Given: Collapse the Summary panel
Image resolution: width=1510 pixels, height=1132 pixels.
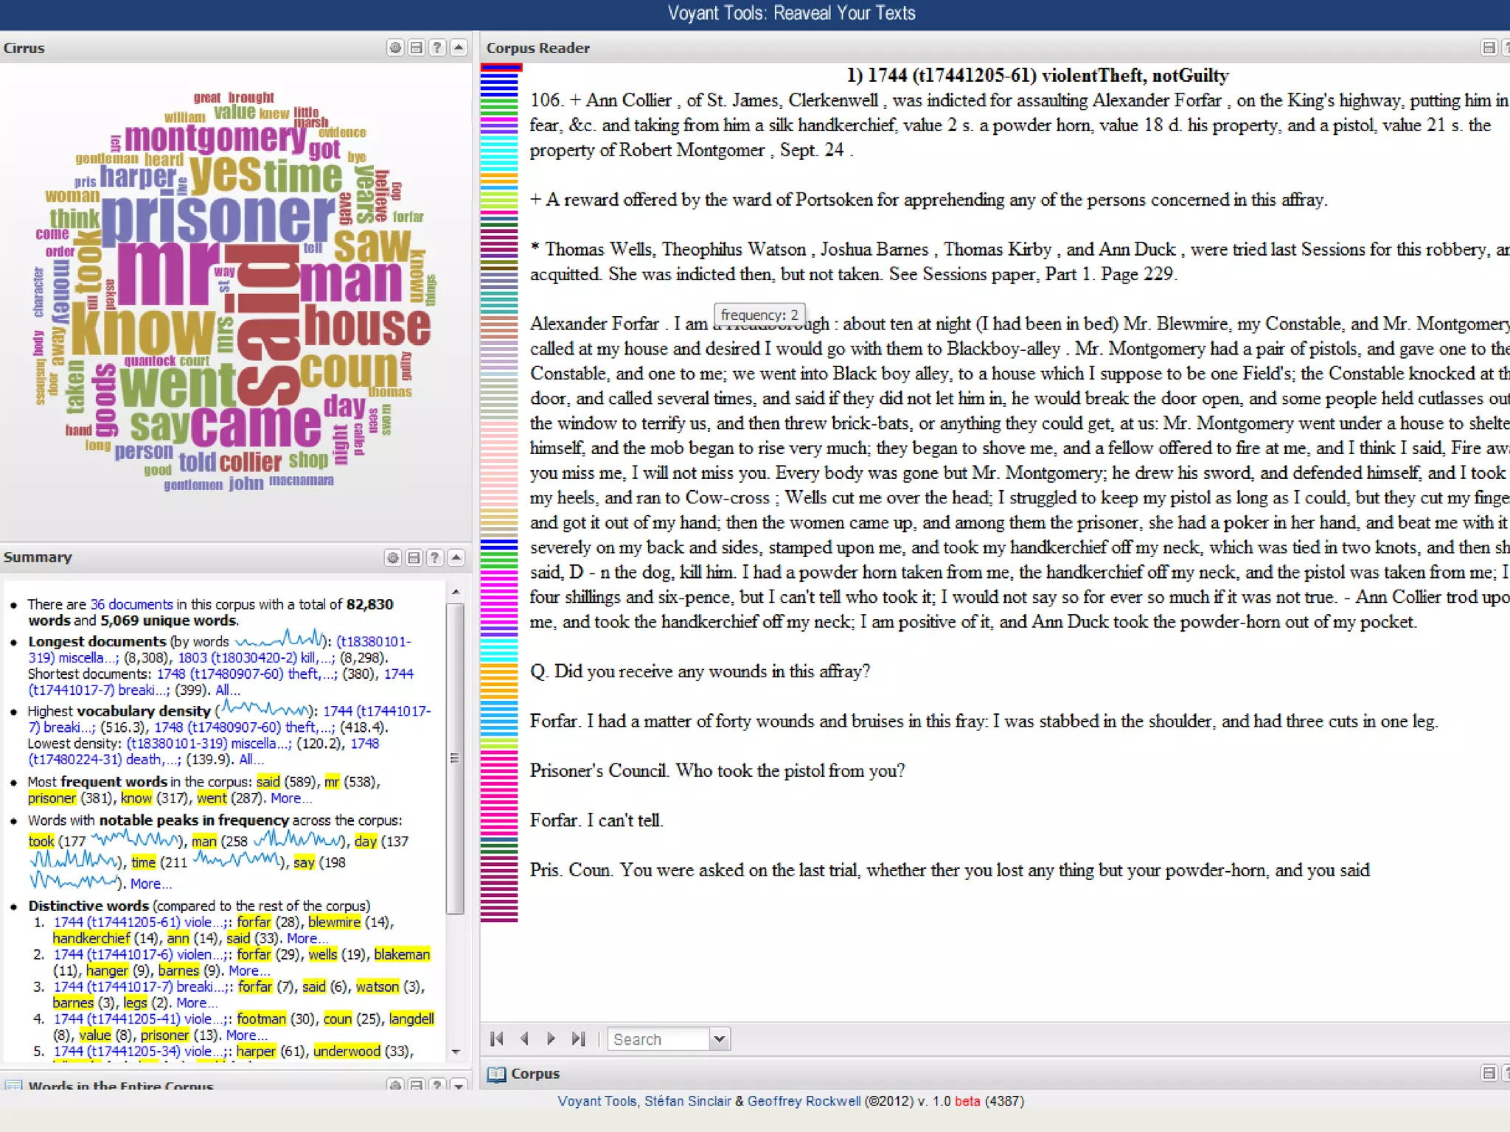Looking at the screenshot, I should pyautogui.click(x=456, y=558).
